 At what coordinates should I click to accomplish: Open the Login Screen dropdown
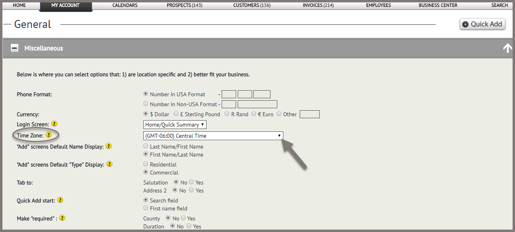(175, 125)
